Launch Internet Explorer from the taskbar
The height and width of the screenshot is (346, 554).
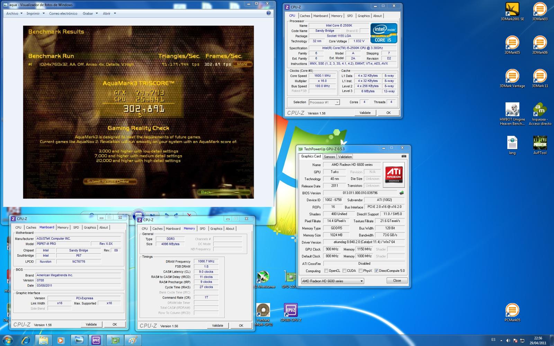click(x=26, y=340)
